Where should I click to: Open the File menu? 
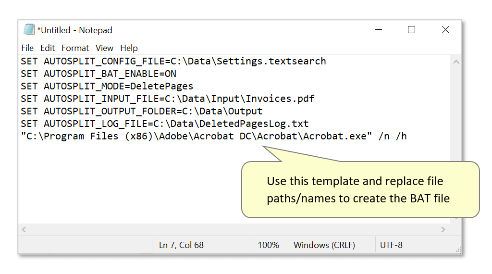click(27, 48)
